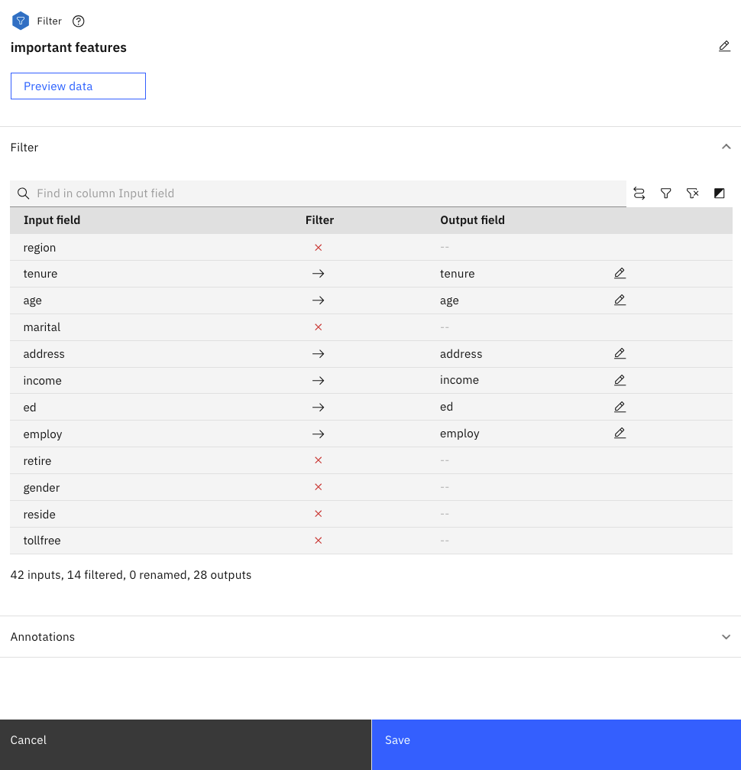Screen dimensions: 741x770
Task: Click the Find in column Input field box
Action: click(x=318, y=193)
